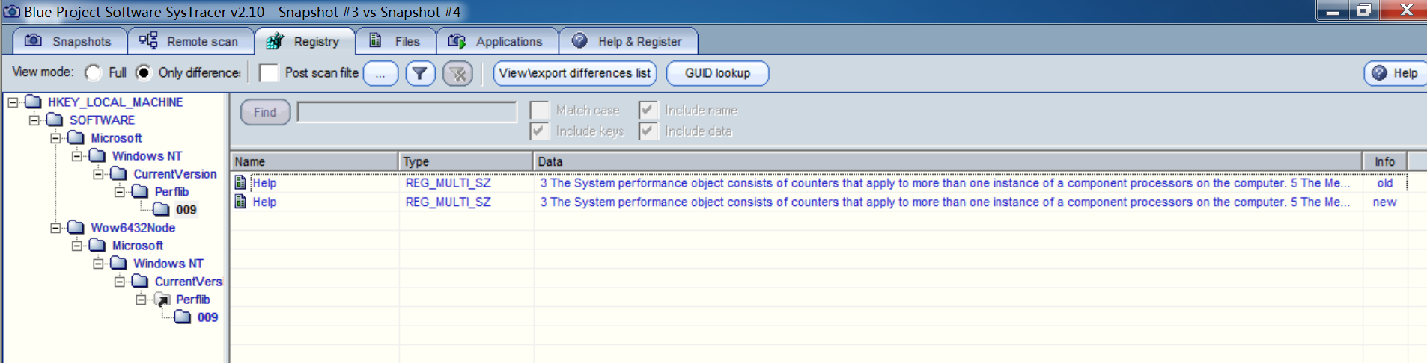Collapse the Perflib node under CurrentVersion
Viewport: 1427px width, 363px height.
pyautogui.click(x=119, y=192)
